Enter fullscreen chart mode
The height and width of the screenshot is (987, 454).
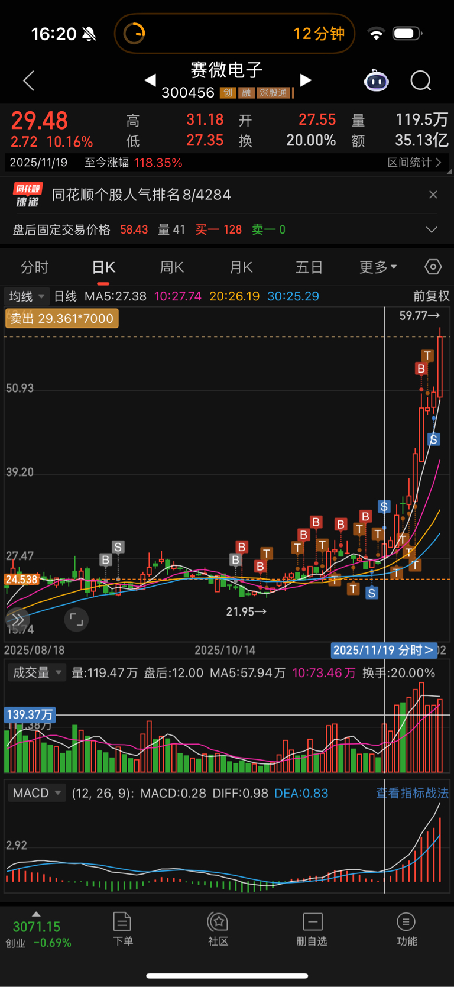(x=76, y=620)
